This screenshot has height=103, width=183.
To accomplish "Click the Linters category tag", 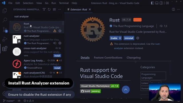I will pos(145,83).
